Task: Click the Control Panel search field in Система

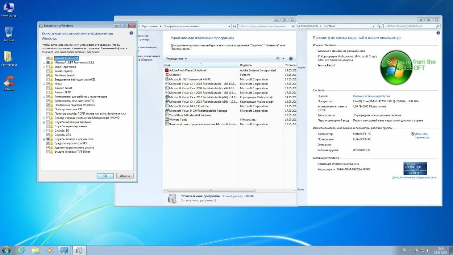Action: pos(412,26)
